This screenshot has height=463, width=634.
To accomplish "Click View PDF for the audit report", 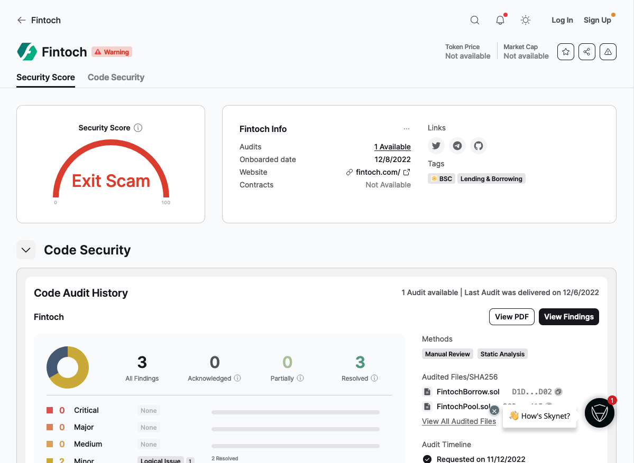I will coord(511,316).
